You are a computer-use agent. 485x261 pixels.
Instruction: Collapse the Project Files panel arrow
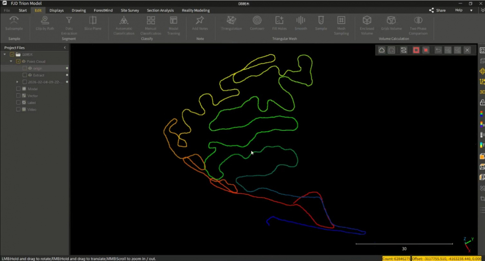pos(65,48)
